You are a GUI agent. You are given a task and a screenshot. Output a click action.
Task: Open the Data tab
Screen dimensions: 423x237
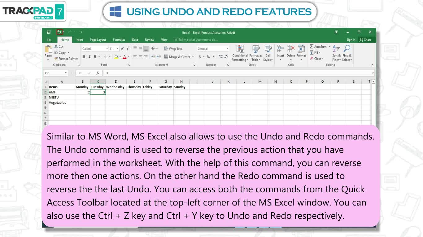click(x=135, y=39)
